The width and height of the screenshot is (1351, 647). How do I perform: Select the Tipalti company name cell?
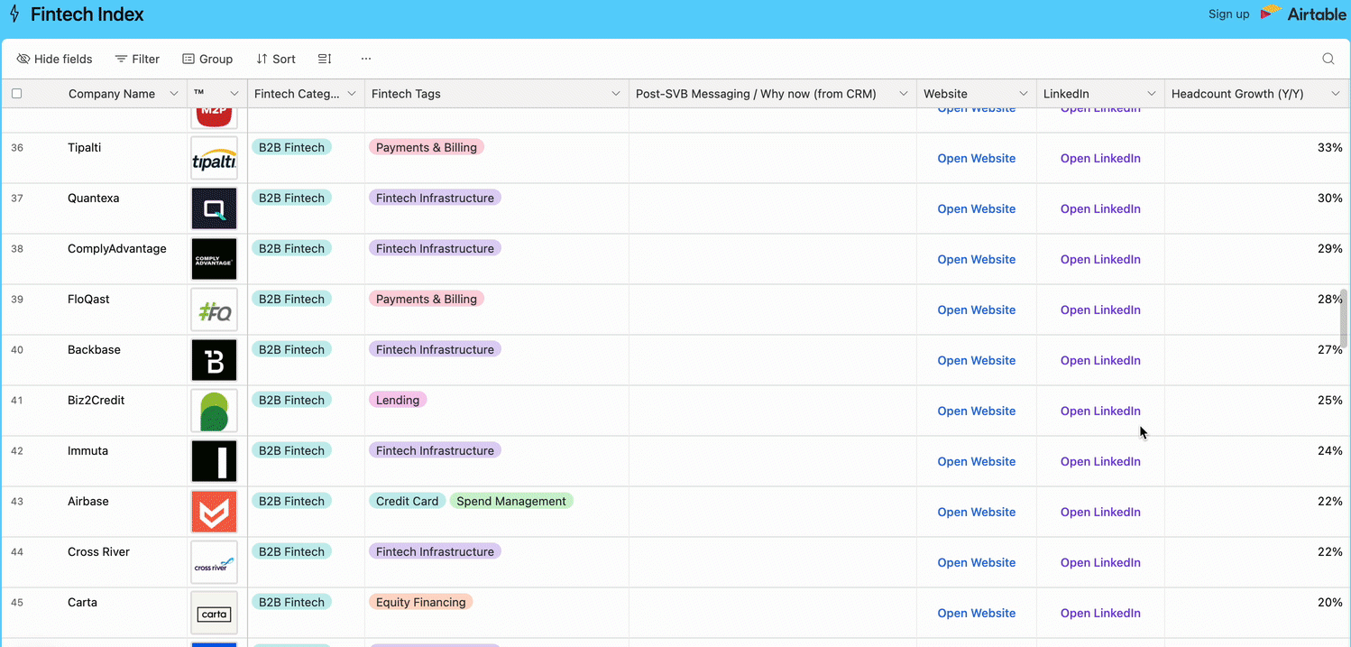(124, 159)
